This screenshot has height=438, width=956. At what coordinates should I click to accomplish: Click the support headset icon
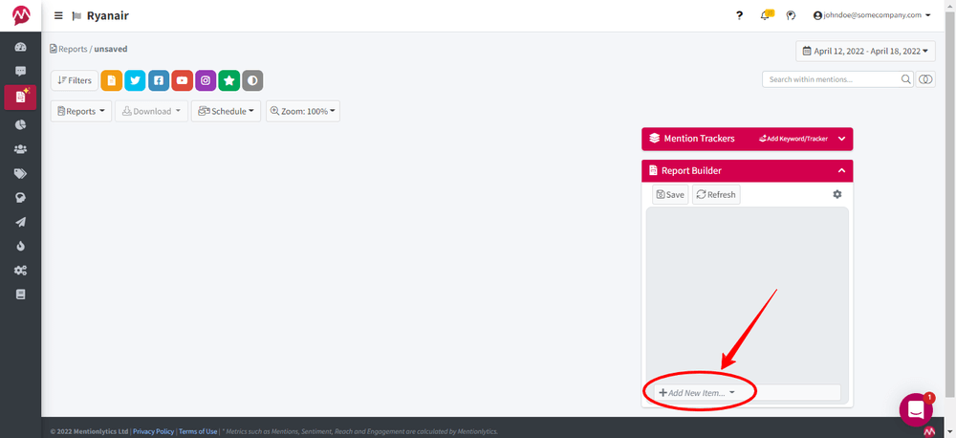(791, 16)
